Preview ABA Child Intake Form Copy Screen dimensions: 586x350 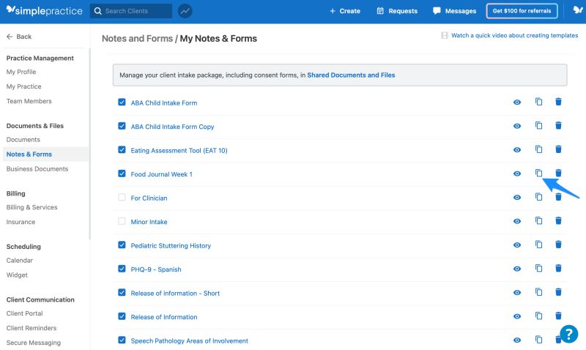pyautogui.click(x=517, y=126)
